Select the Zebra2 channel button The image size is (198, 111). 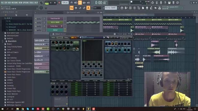coord(55,30)
